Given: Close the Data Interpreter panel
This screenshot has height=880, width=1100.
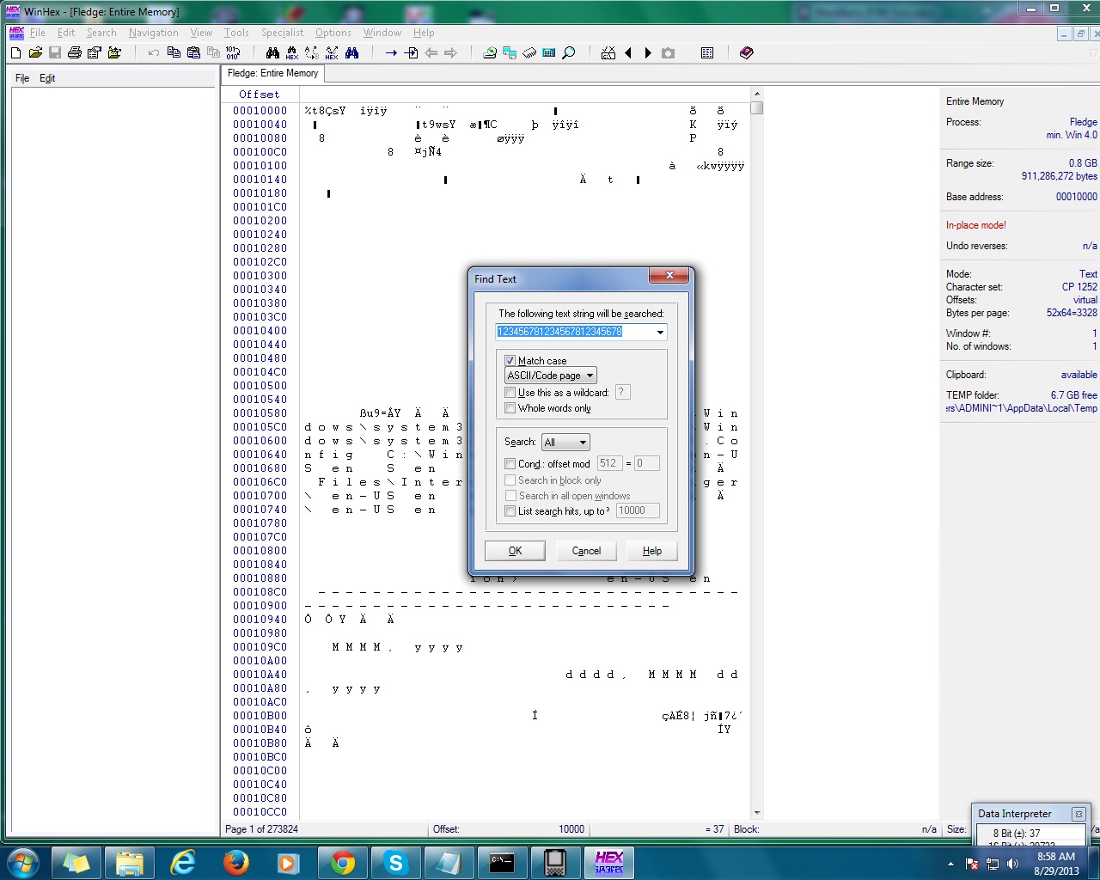Looking at the screenshot, I should (1079, 814).
